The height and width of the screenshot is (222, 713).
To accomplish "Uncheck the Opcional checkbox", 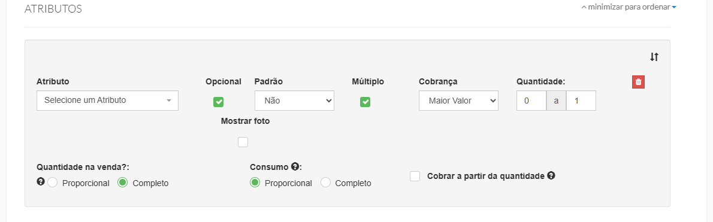I will (218, 102).
